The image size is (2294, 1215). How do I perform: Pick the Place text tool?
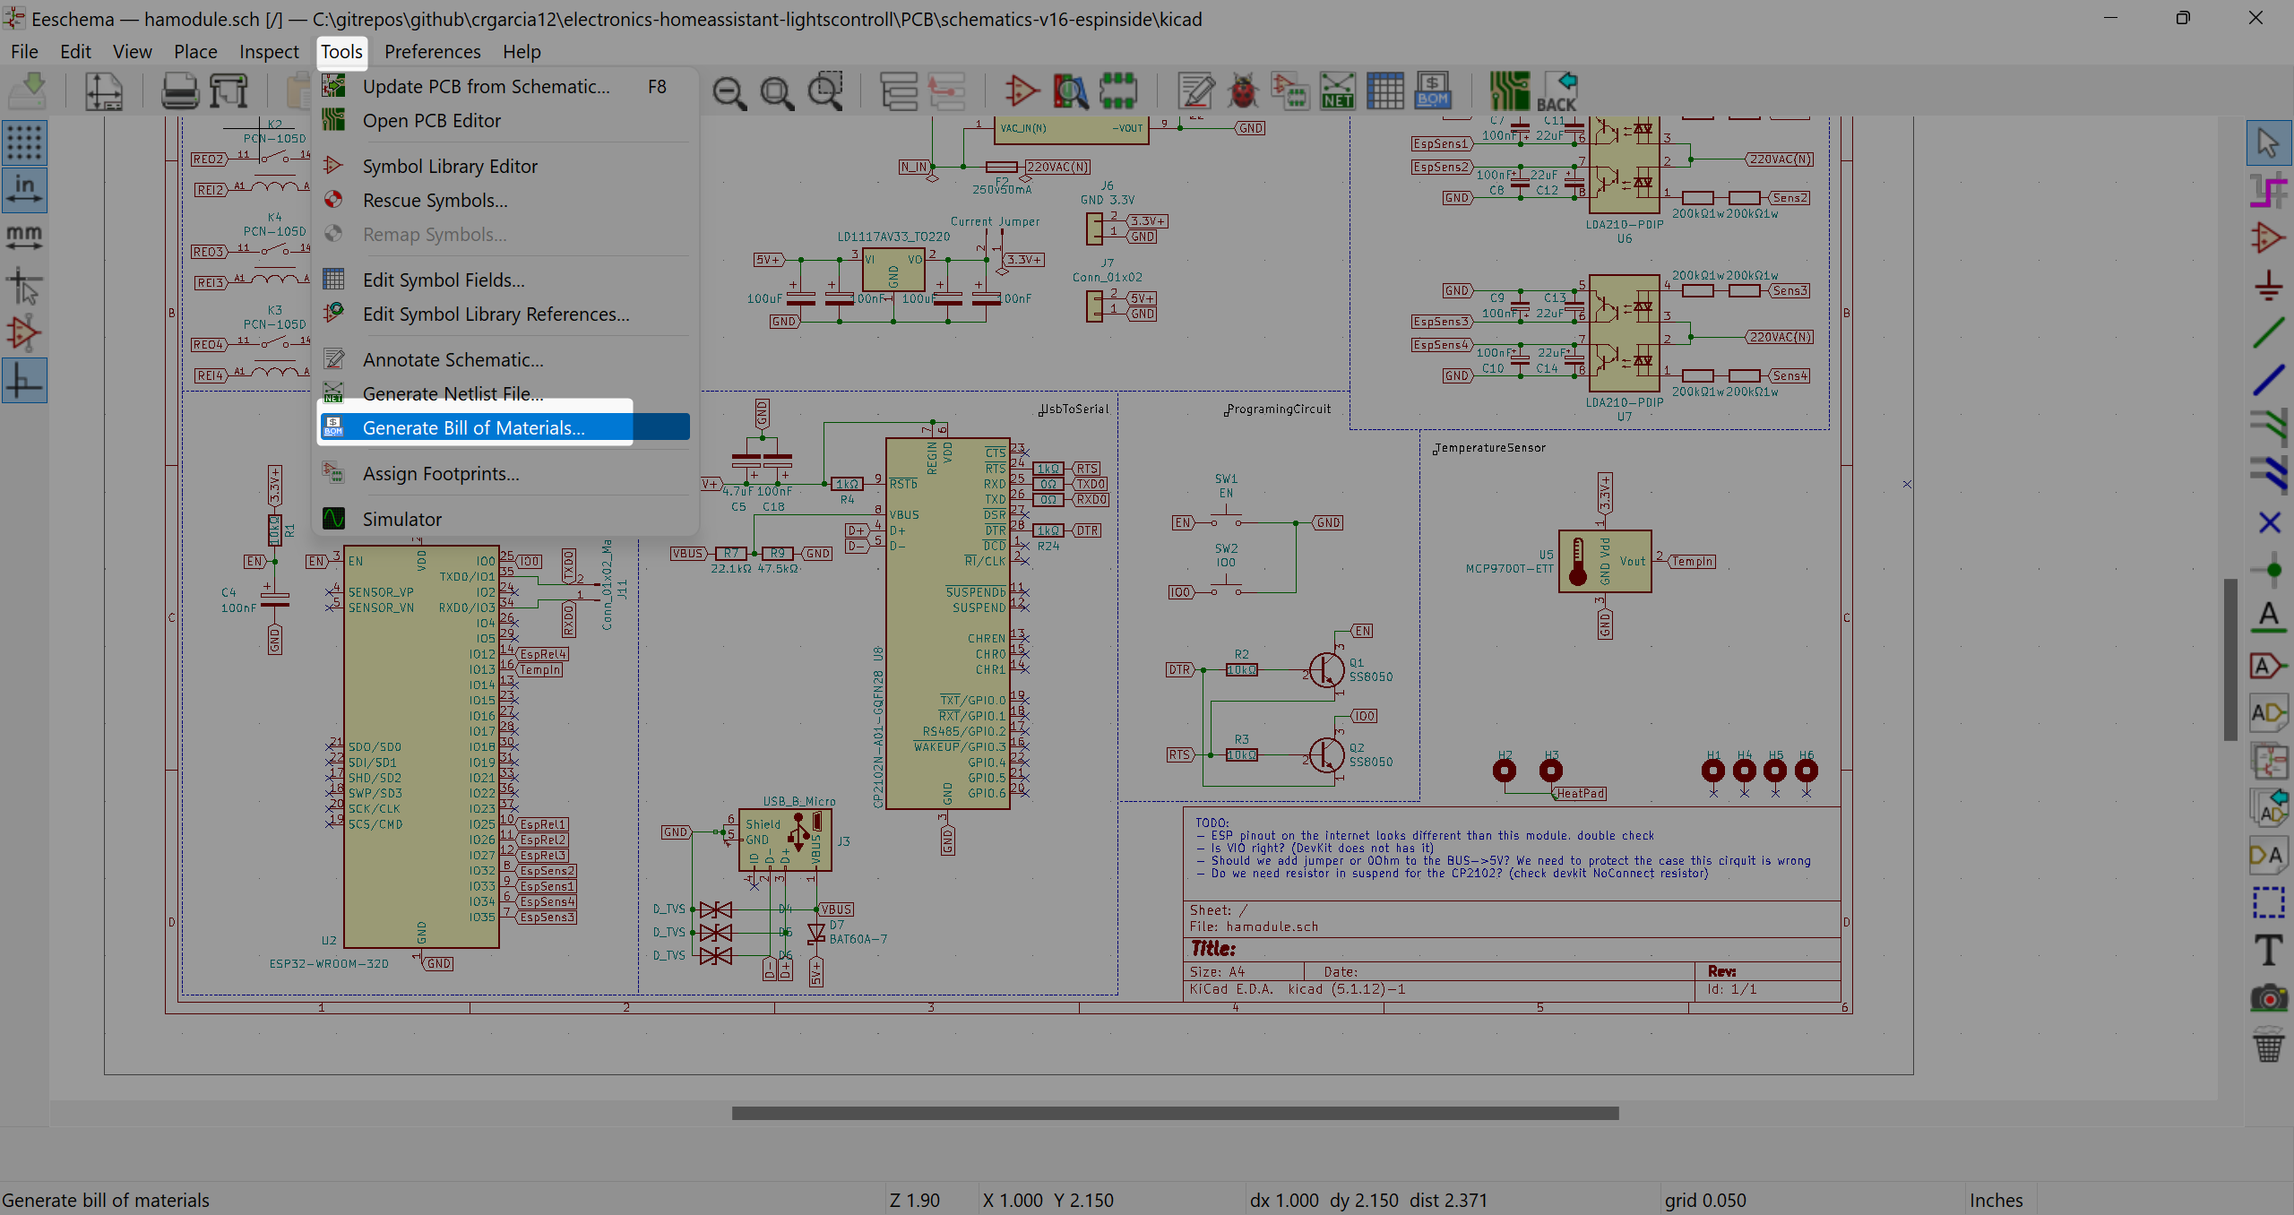(x=2268, y=951)
